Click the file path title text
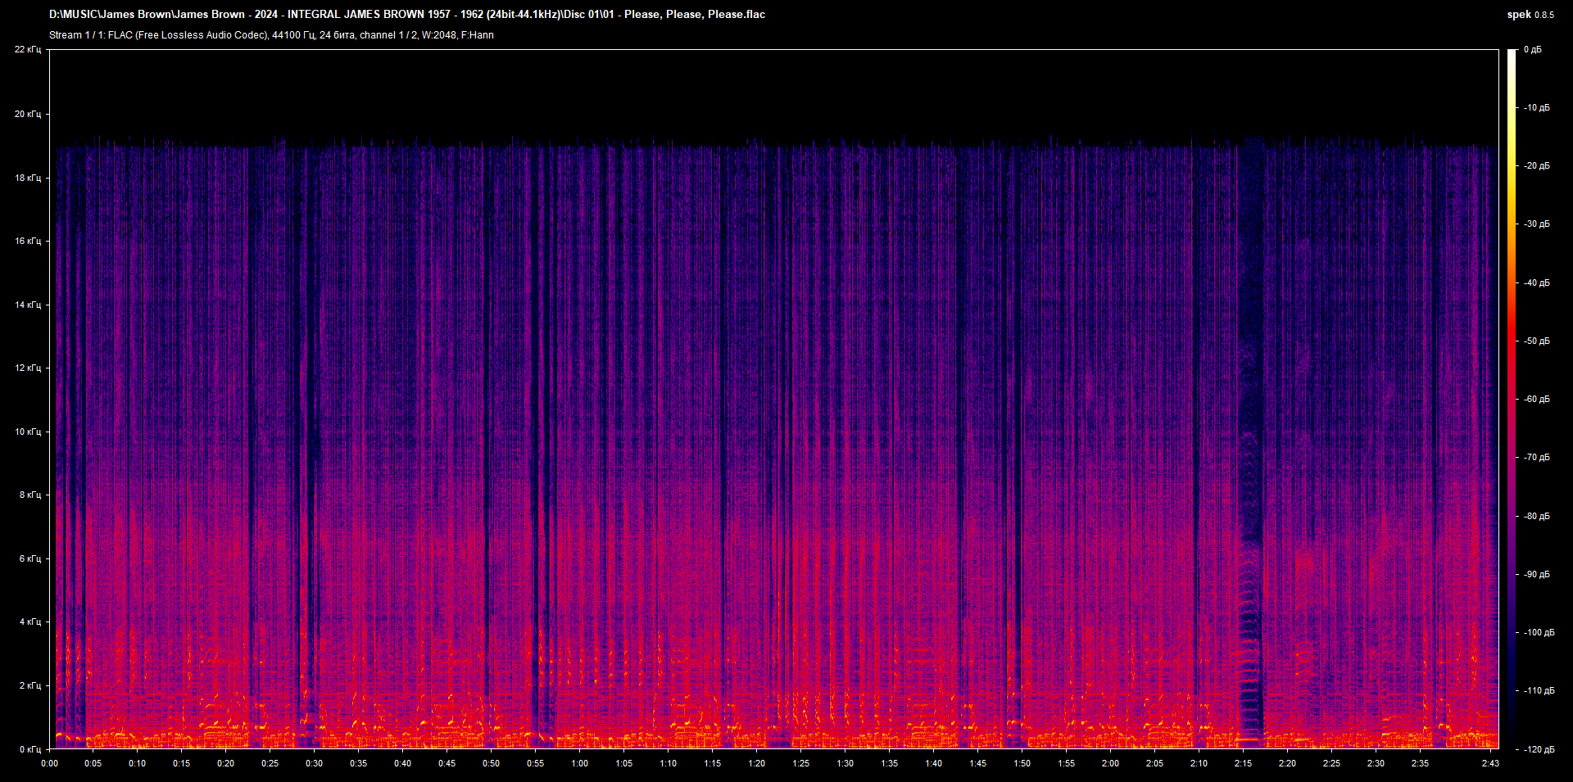The height and width of the screenshot is (782, 1573). [407, 15]
